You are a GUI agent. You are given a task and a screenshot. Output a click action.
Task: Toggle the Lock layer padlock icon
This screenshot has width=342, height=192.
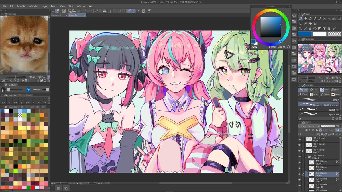click(x=317, y=130)
